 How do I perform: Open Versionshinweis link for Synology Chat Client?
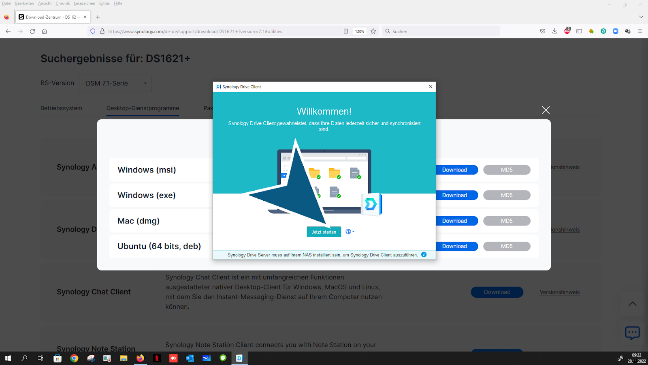click(559, 292)
